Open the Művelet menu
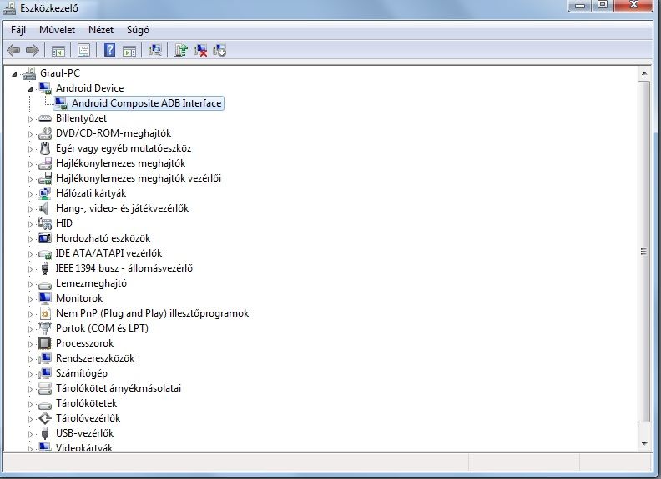 coord(57,30)
